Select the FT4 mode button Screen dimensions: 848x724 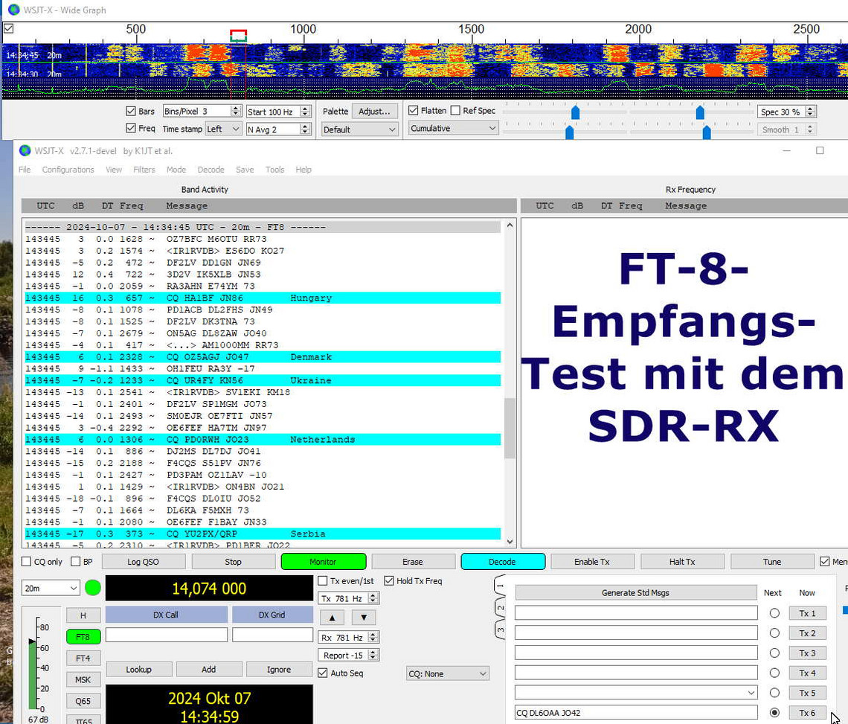[83, 658]
